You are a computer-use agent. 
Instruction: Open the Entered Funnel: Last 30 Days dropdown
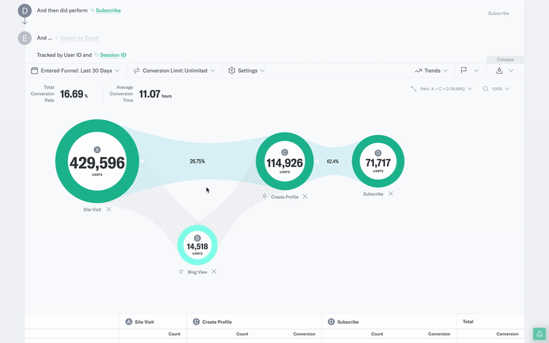75,71
